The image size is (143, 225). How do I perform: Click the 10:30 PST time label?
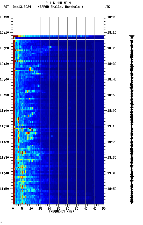tap(4, 64)
